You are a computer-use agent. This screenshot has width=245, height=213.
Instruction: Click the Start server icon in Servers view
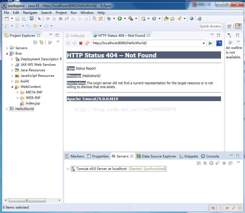211,163
